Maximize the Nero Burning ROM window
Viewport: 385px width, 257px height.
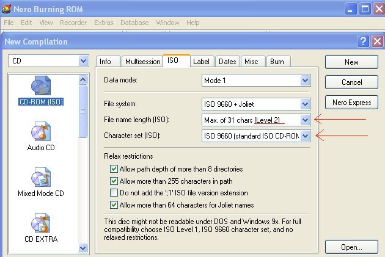click(x=365, y=10)
